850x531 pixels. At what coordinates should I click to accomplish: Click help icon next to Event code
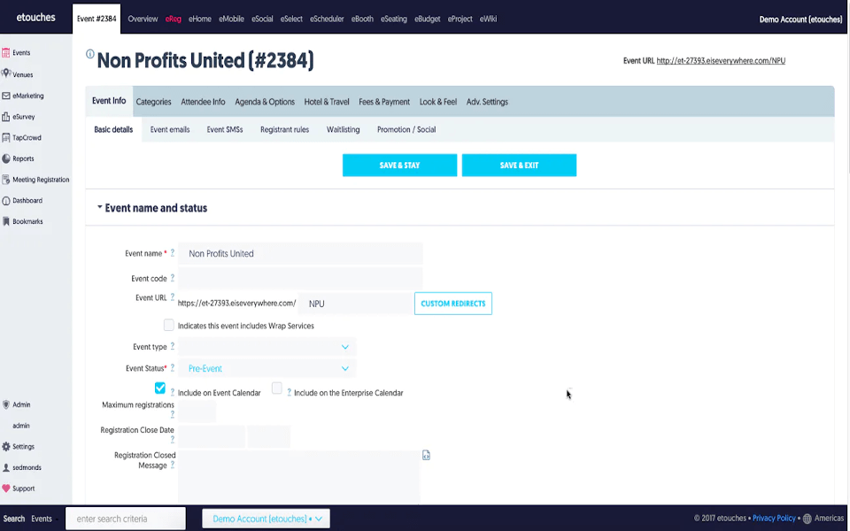pos(173,277)
